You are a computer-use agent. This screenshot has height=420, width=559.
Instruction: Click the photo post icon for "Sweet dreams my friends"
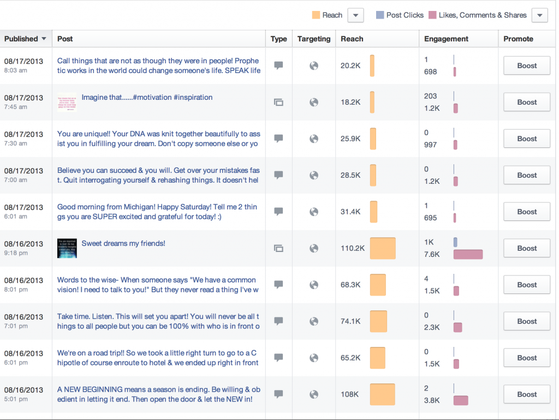click(x=278, y=248)
